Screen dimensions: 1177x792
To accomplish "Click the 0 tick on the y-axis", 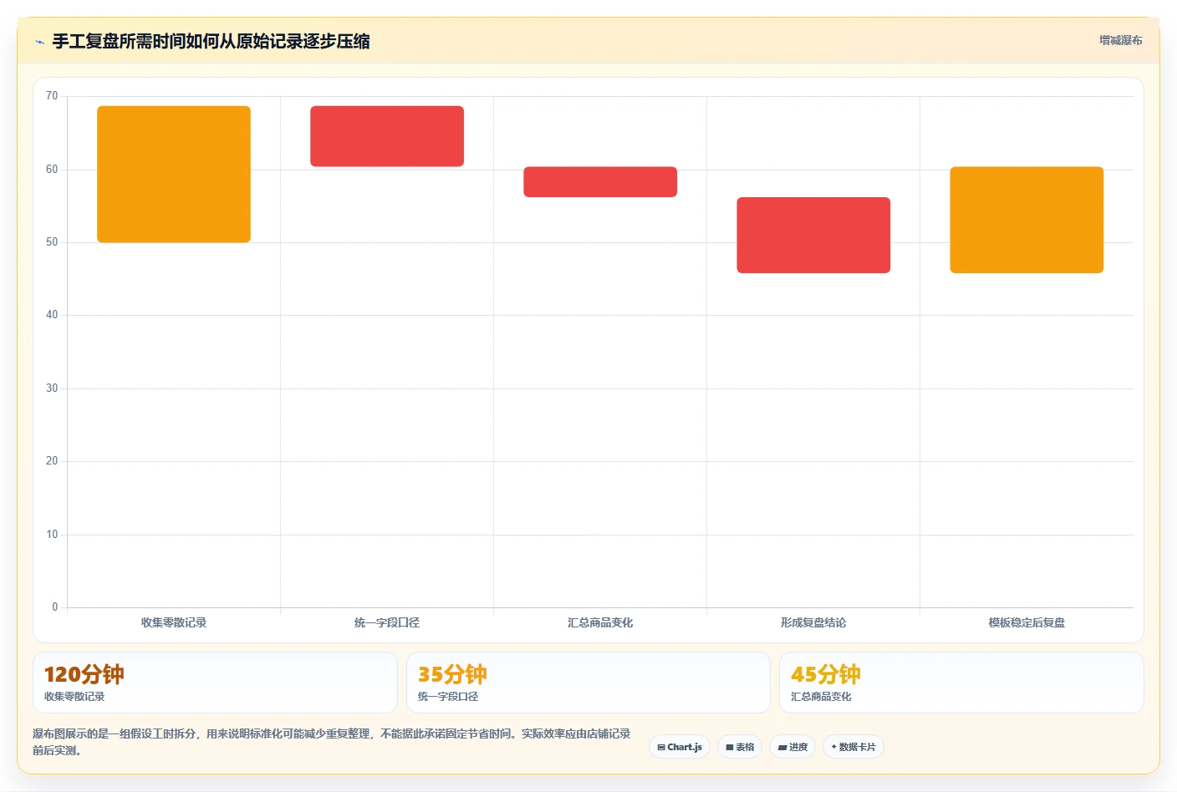I will pos(55,607).
